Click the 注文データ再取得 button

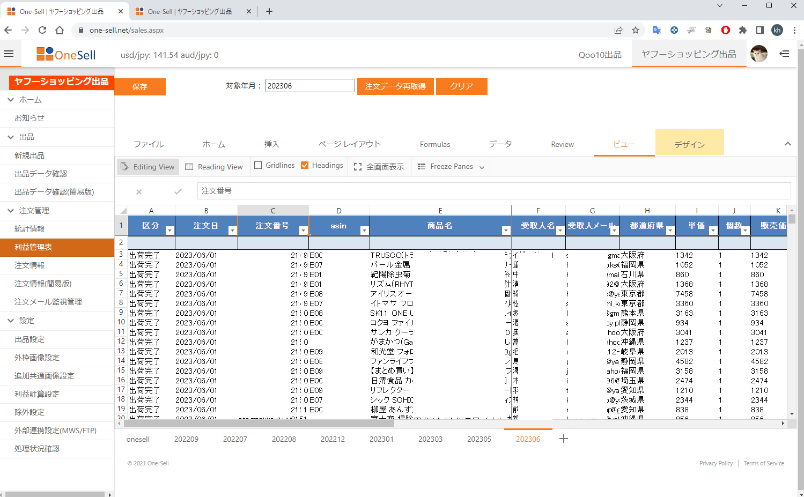395,86
